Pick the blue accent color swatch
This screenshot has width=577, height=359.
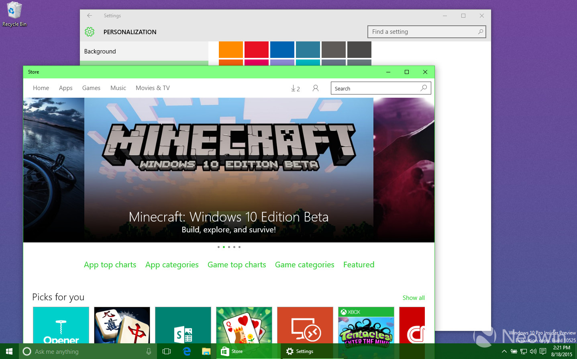pyautogui.click(x=282, y=50)
